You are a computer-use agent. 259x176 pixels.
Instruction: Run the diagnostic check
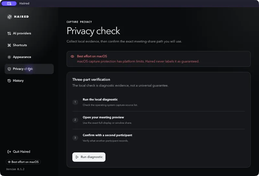point(89,157)
